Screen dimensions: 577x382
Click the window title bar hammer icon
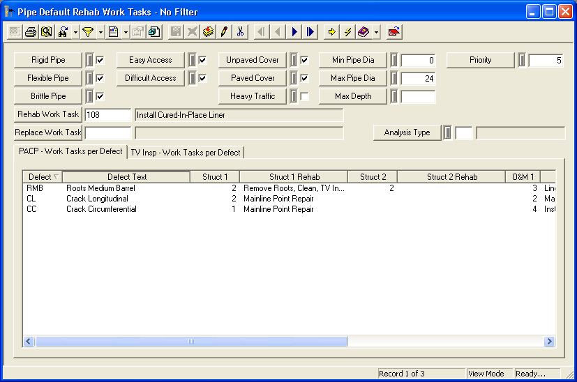tap(9, 12)
